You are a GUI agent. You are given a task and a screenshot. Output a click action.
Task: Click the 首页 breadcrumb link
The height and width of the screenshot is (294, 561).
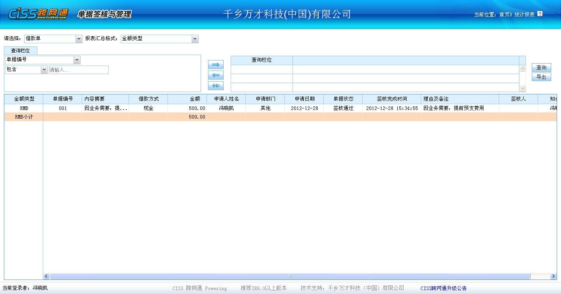pyautogui.click(x=505, y=14)
